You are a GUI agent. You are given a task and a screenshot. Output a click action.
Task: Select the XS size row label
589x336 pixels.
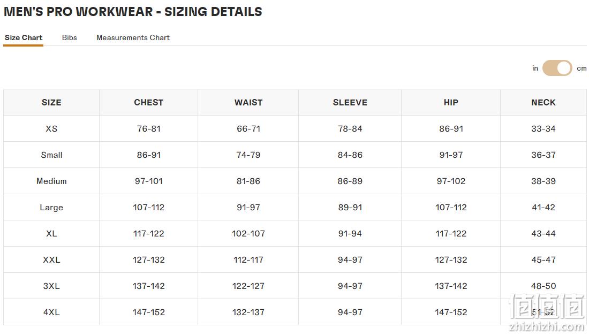coord(51,129)
